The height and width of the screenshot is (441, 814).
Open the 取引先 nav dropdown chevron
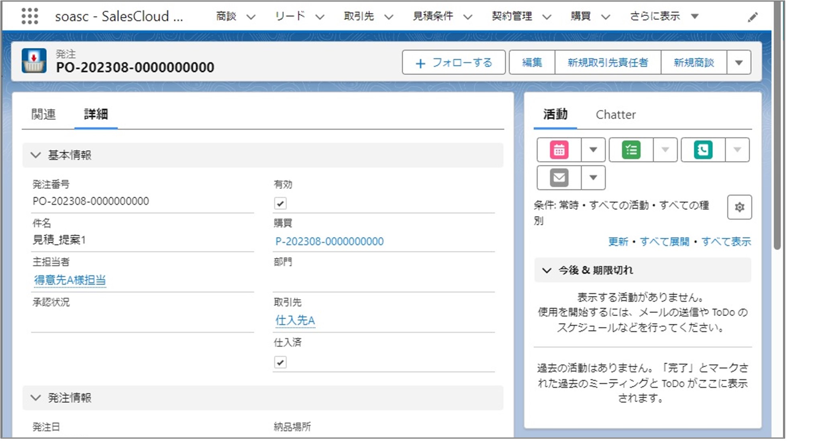tap(388, 17)
